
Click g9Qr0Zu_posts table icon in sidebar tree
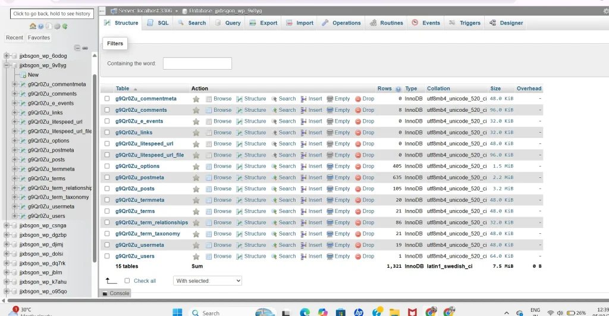click(23, 159)
